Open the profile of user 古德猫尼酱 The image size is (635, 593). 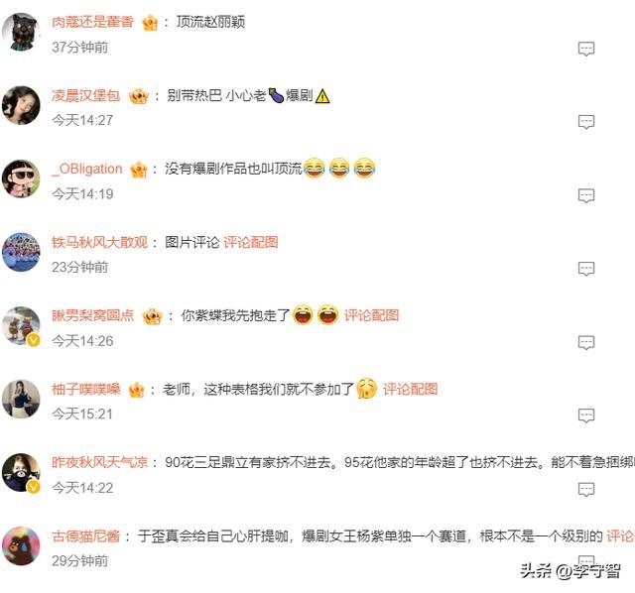point(86,535)
